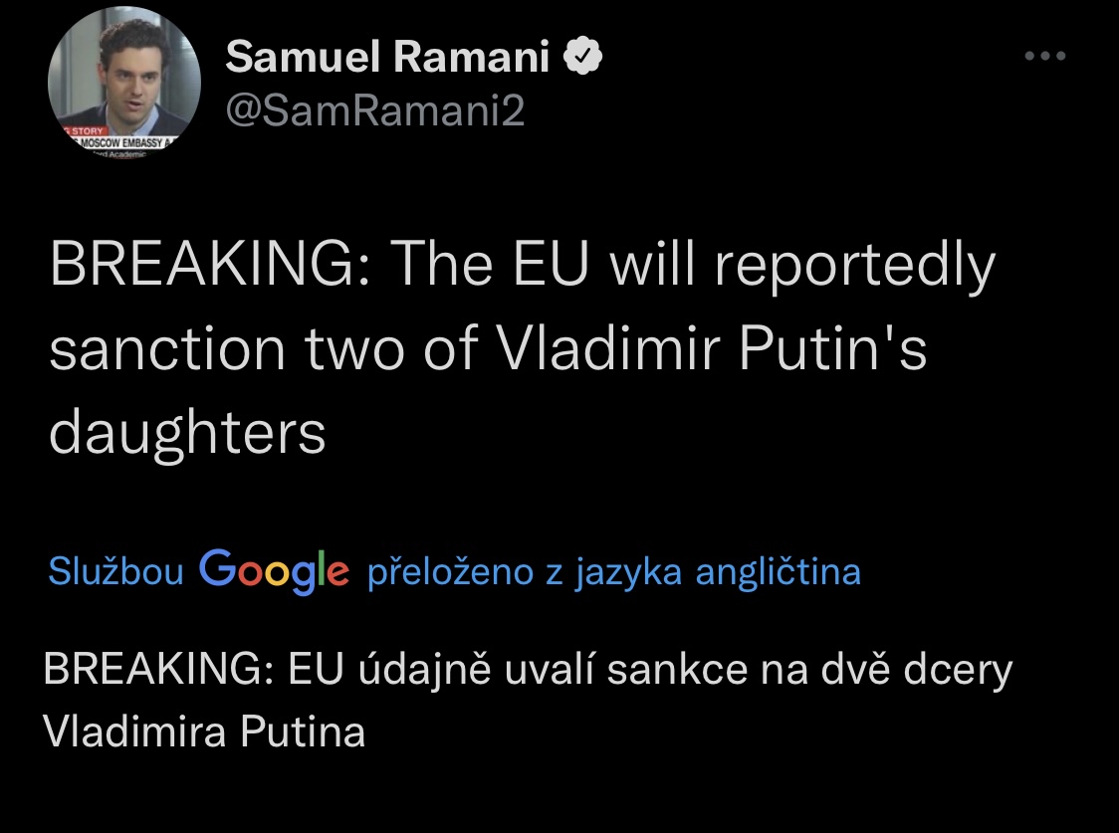1119x833 pixels.
Task: Click "Vladimir Putin's" in the English tweet
Action: pyautogui.click(x=711, y=350)
